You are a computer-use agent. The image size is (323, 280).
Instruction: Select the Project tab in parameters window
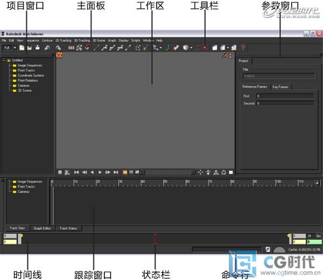coord(244,61)
